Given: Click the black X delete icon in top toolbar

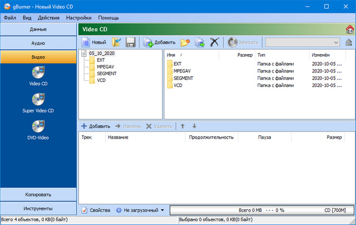Looking at the screenshot, I should [x=214, y=42].
